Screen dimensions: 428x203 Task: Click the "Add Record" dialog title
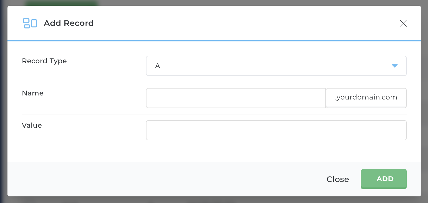click(69, 23)
